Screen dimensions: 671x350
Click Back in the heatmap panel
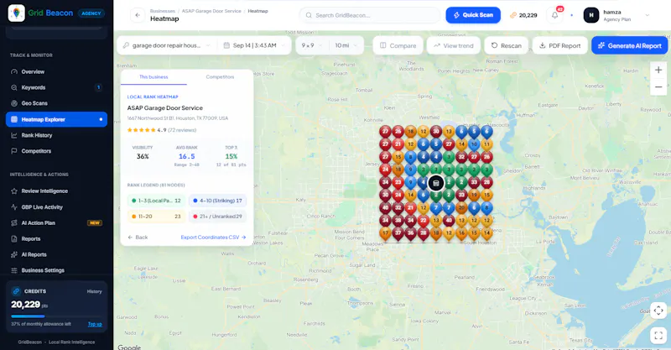pos(138,238)
